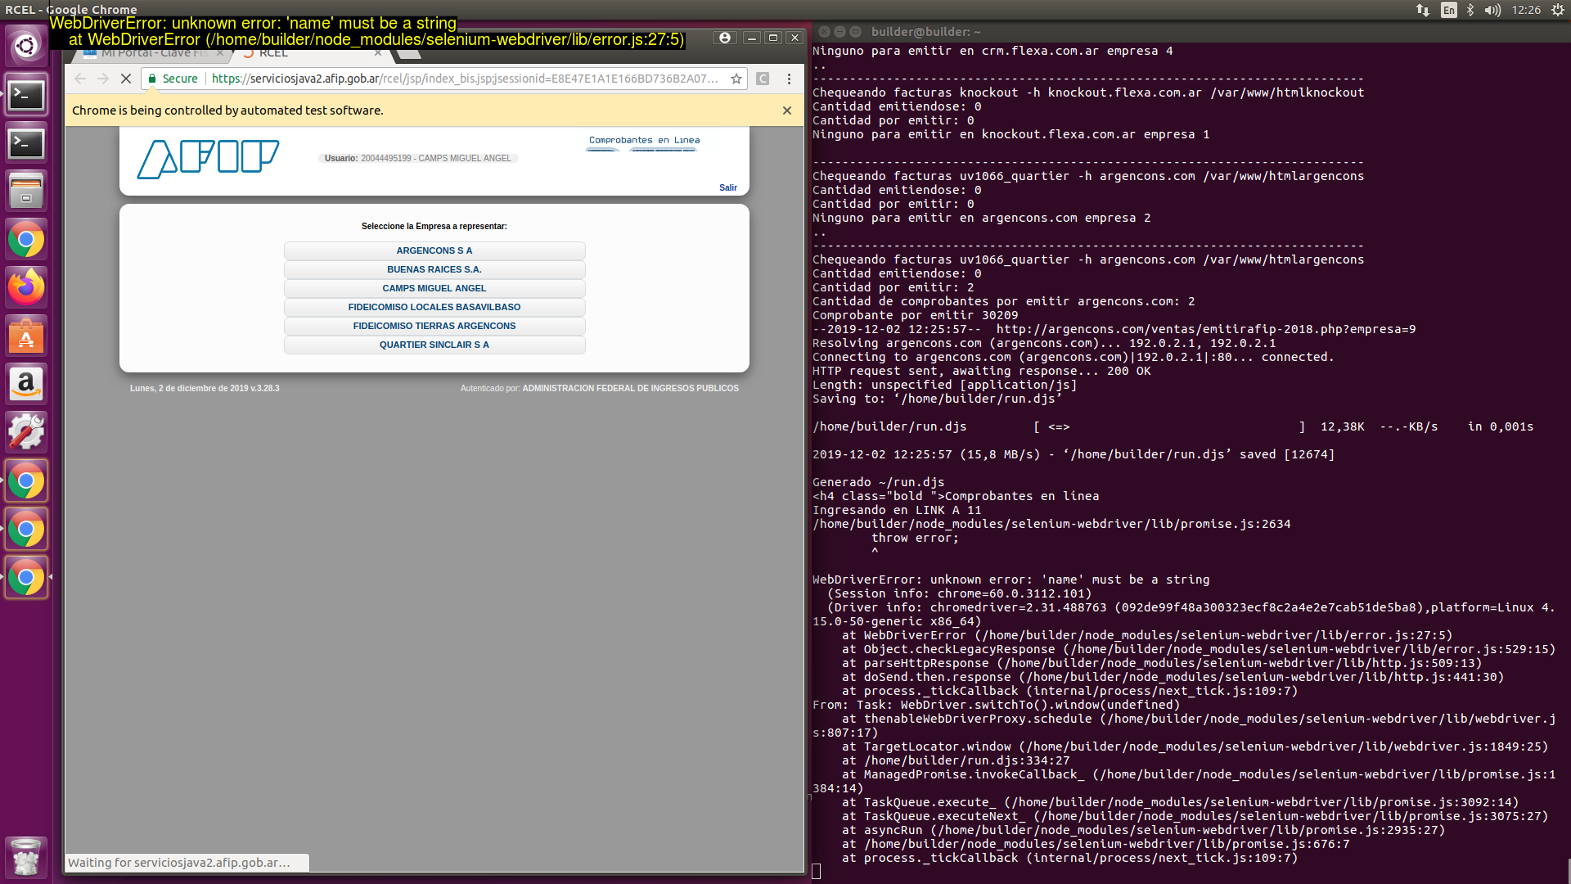Choose CAMPS MIGUEL ANGEL to represent

[x=434, y=288]
